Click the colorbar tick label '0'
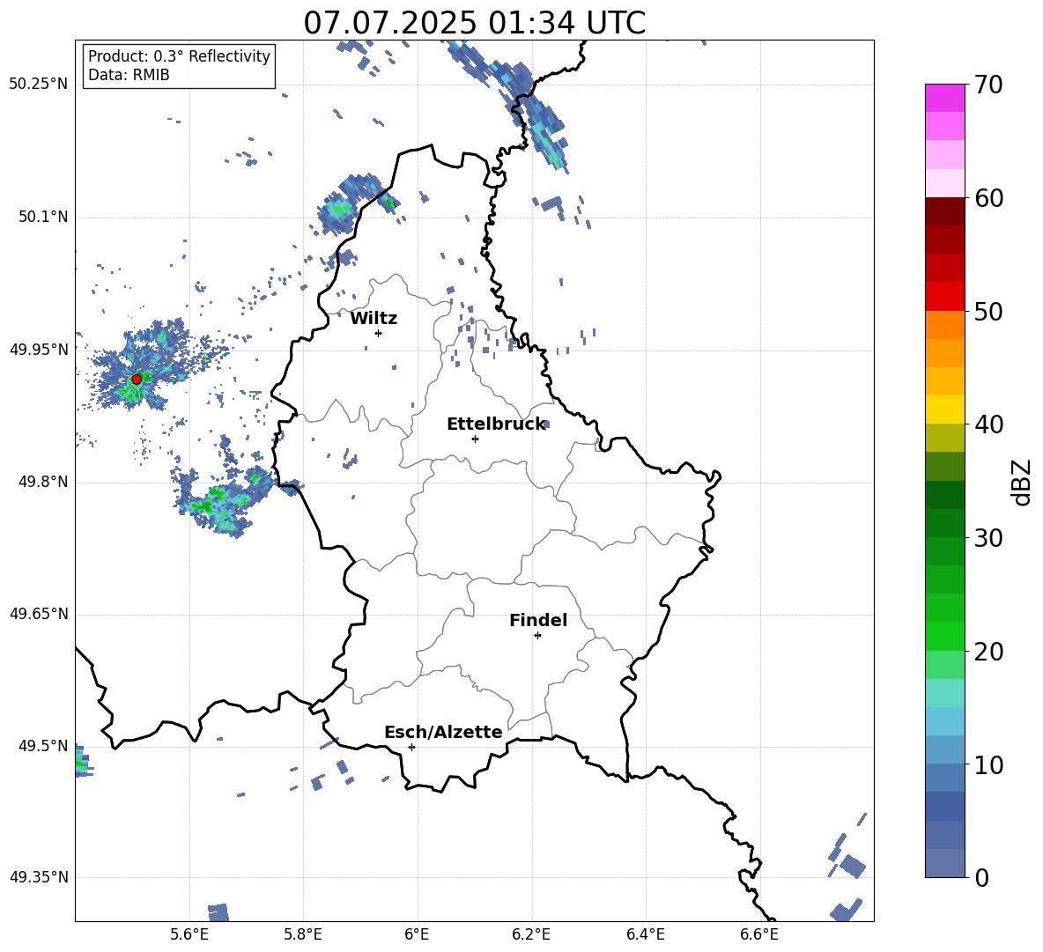 coord(981,877)
